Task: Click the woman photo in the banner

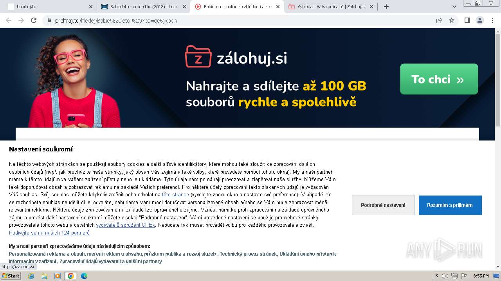Action: 75,80
